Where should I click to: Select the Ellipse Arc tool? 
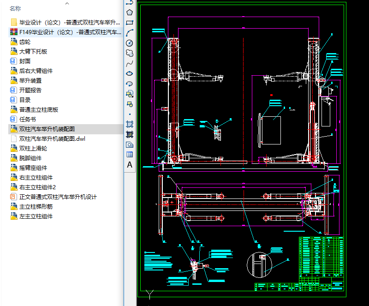(130, 84)
